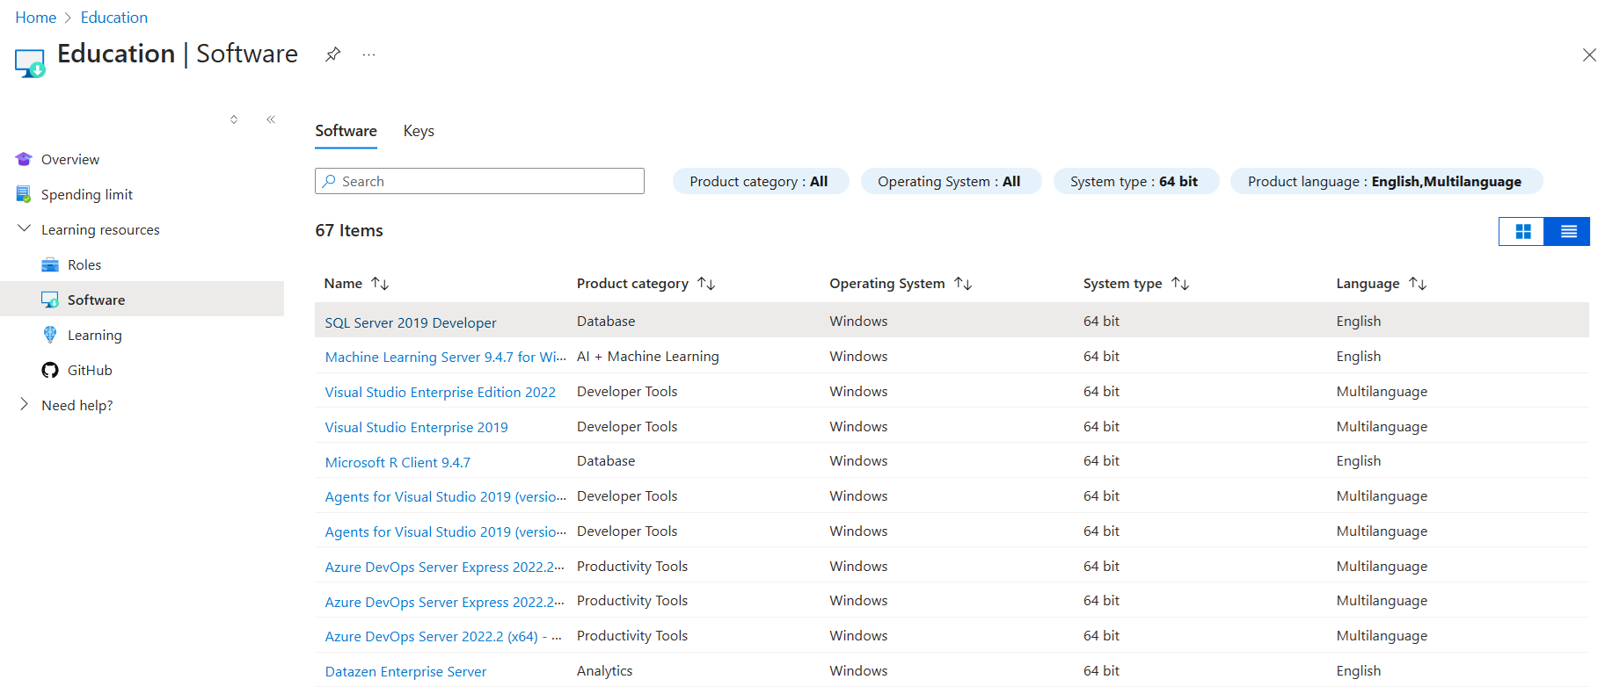Click the "67 Items" count text
This screenshot has width=1612, height=694.
pos(349,230)
